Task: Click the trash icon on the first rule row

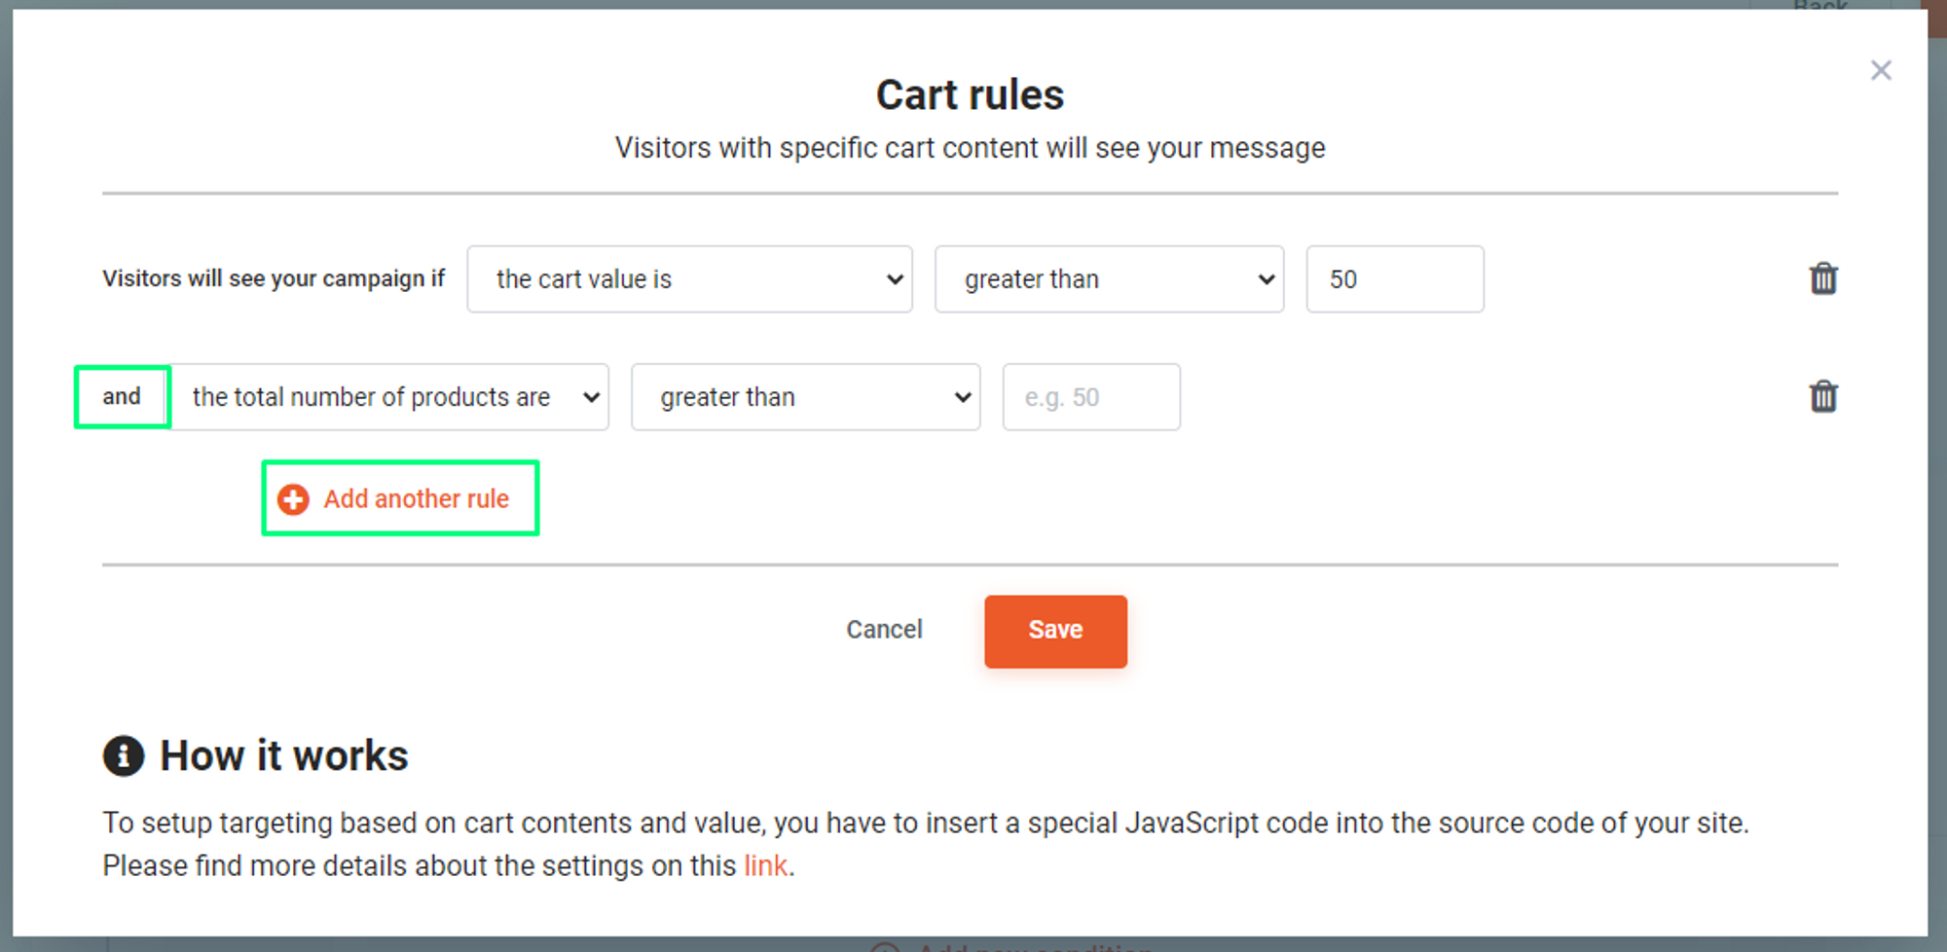Action: pos(1823,279)
